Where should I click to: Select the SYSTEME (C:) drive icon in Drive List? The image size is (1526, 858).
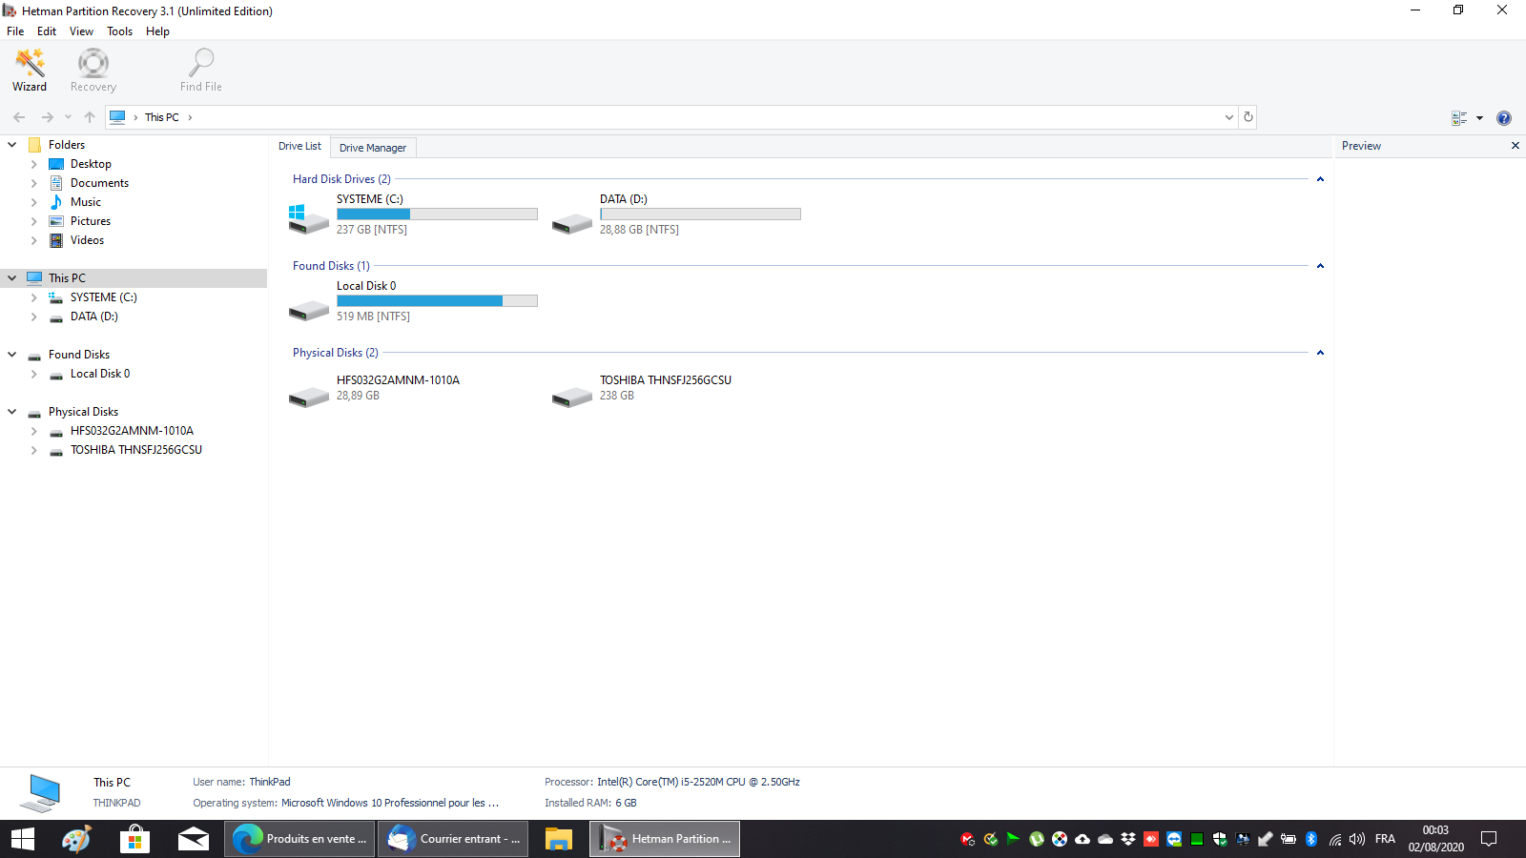308,218
